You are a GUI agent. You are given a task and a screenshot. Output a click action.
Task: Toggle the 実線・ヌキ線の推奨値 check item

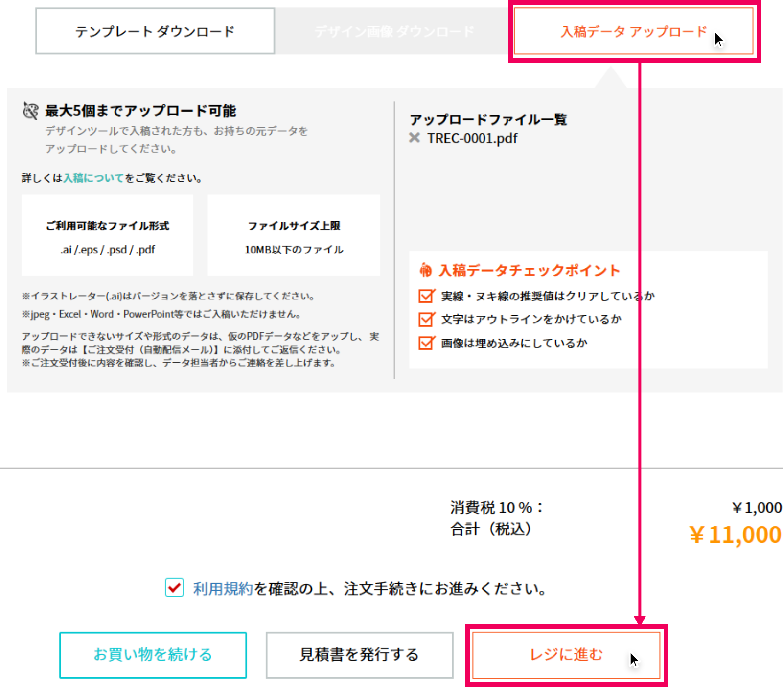pyautogui.click(x=427, y=296)
